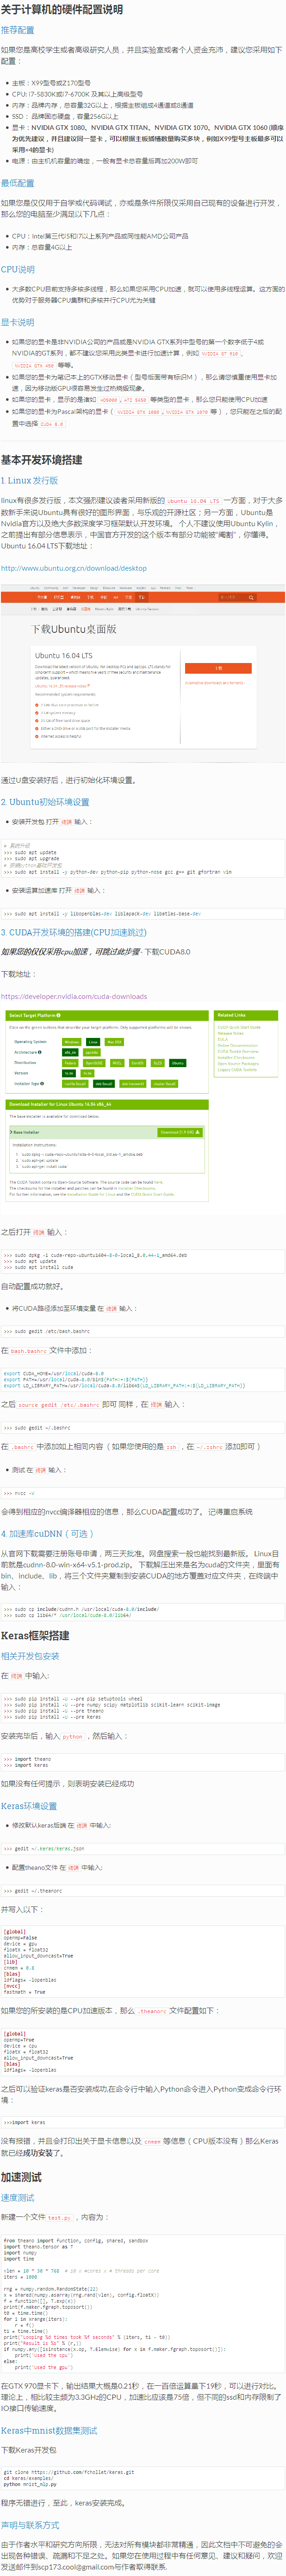Click the CPU说明 subheading

point(17,269)
